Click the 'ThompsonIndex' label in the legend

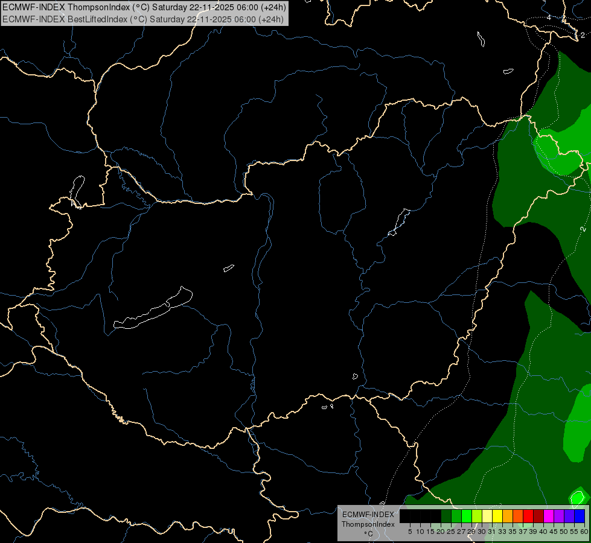pyautogui.click(x=368, y=524)
